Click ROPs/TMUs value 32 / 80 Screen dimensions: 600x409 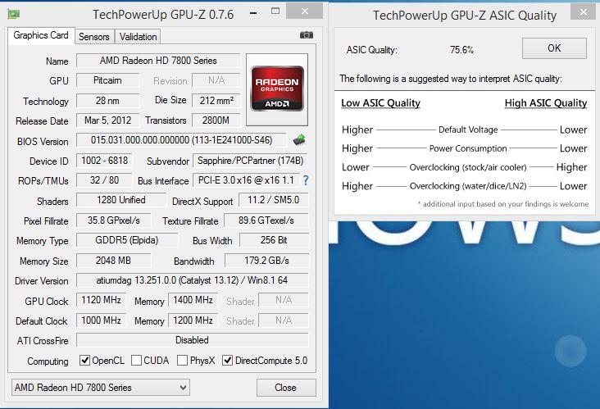pyautogui.click(x=104, y=180)
